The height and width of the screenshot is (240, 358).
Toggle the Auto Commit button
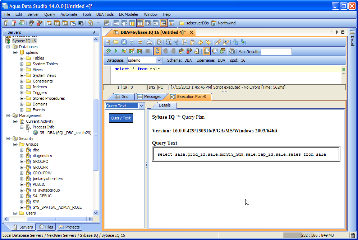157,51
